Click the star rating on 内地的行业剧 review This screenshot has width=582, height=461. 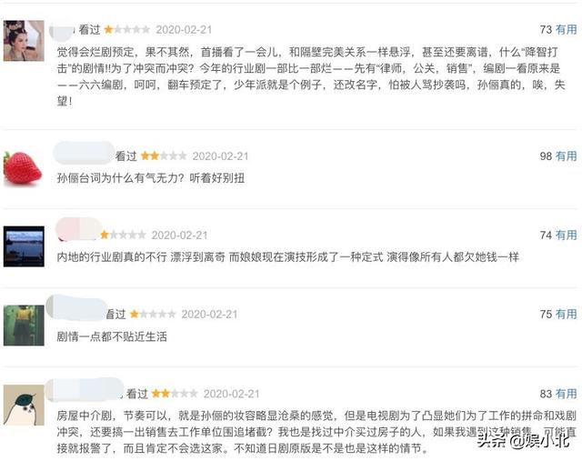(123, 235)
